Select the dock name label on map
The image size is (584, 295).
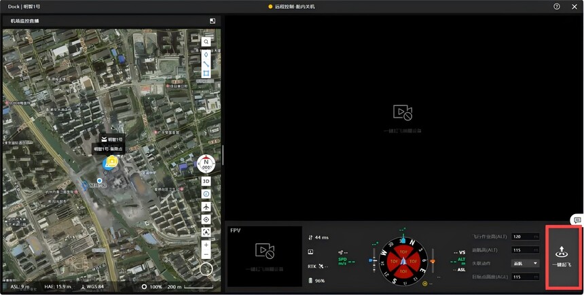click(x=112, y=139)
